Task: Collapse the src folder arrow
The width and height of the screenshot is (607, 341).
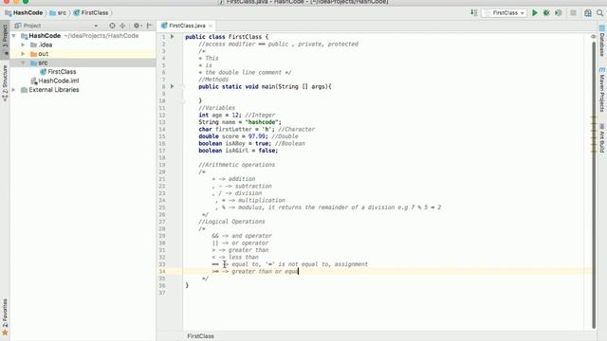Action: tap(23, 63)
